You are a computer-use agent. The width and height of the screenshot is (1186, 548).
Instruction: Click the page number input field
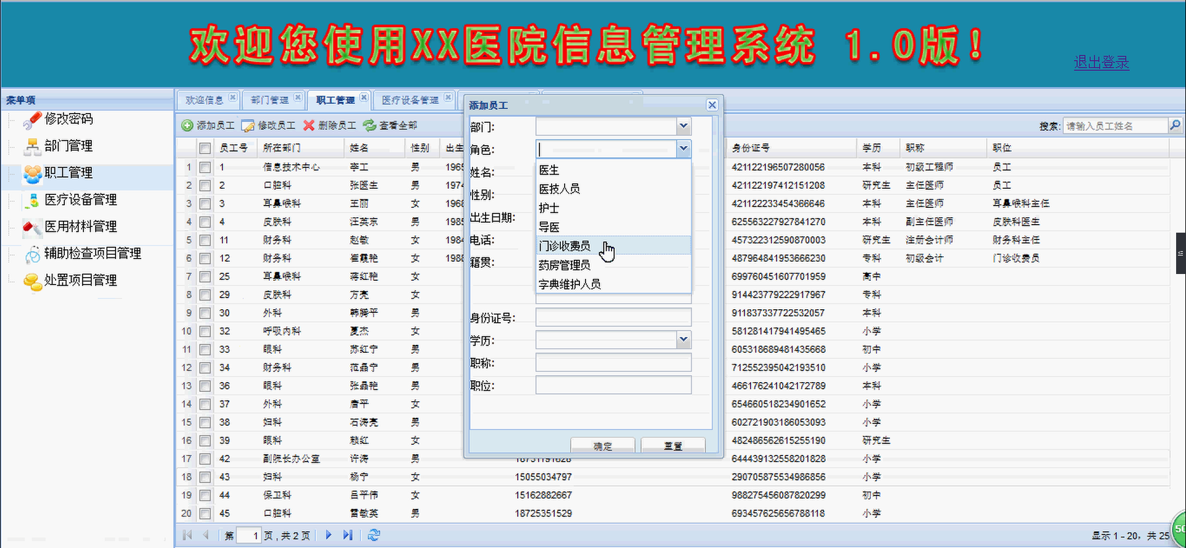pos(250,536)
